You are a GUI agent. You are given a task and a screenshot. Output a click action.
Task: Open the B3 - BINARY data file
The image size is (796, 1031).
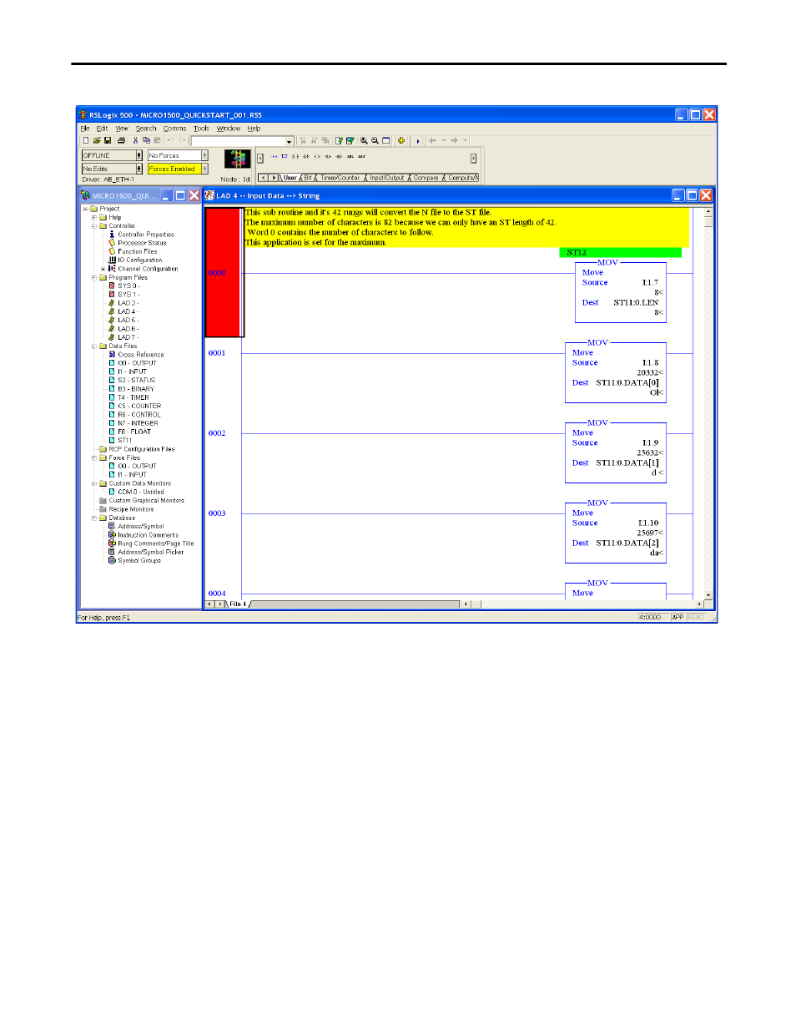(136, 389)
